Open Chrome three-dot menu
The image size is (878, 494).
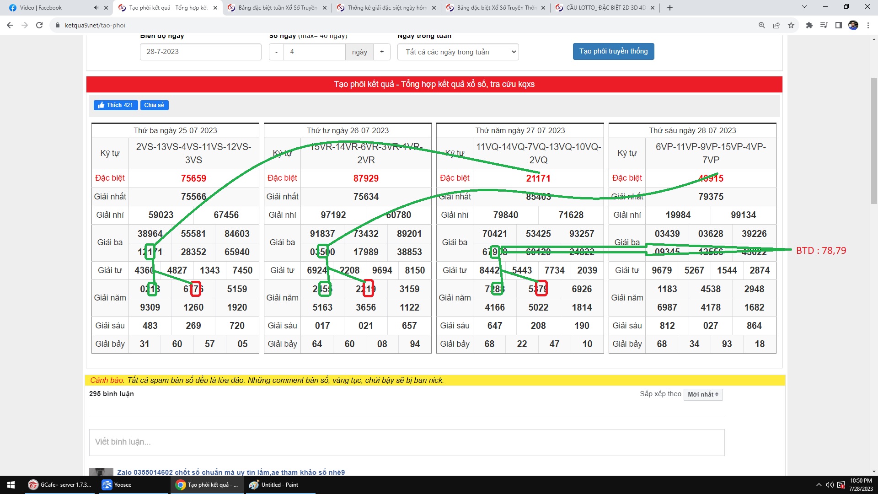click(x=868, y=25)
